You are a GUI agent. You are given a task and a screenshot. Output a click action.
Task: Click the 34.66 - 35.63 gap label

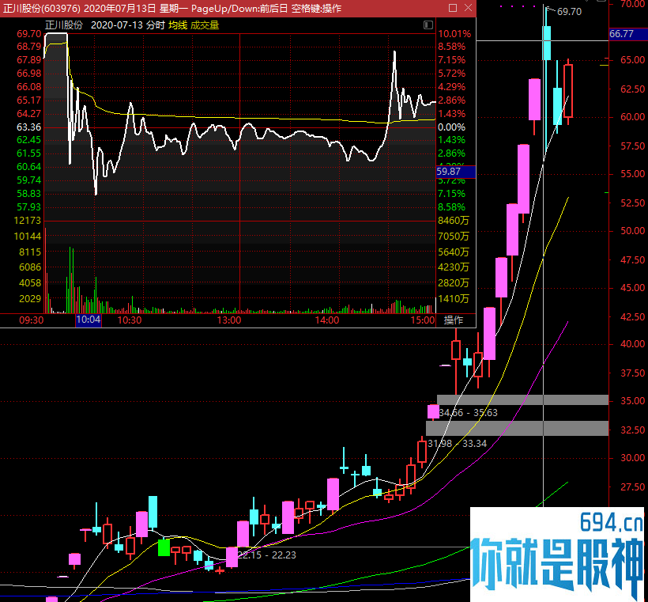point(468,412)
